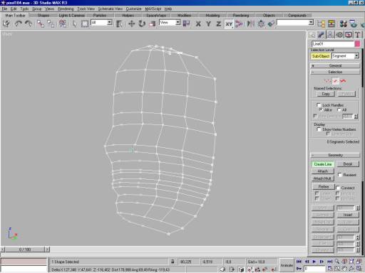
Task: Click the Attach Mult. button
Action: click(323, 178)
